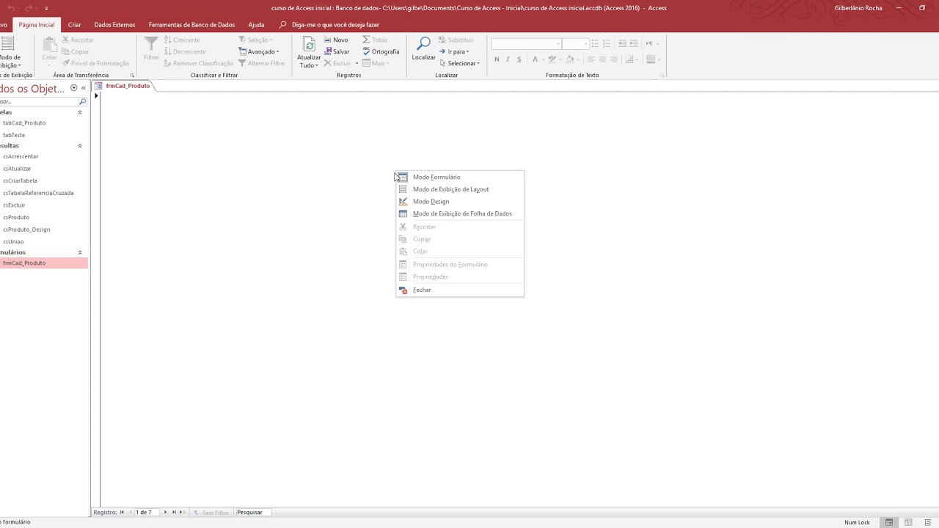Open the Criar ribbon tab
Viewport: 939px width, 528px height.
[x=75, y=25]
